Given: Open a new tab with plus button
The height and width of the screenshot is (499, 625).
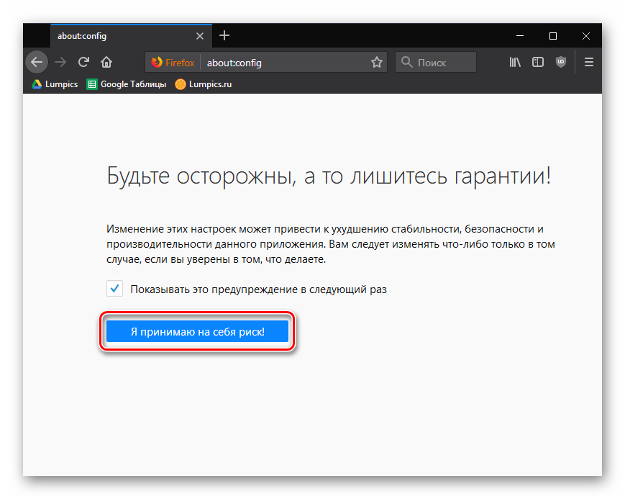Looking at the screenshot, I should [x=224, y=35].
